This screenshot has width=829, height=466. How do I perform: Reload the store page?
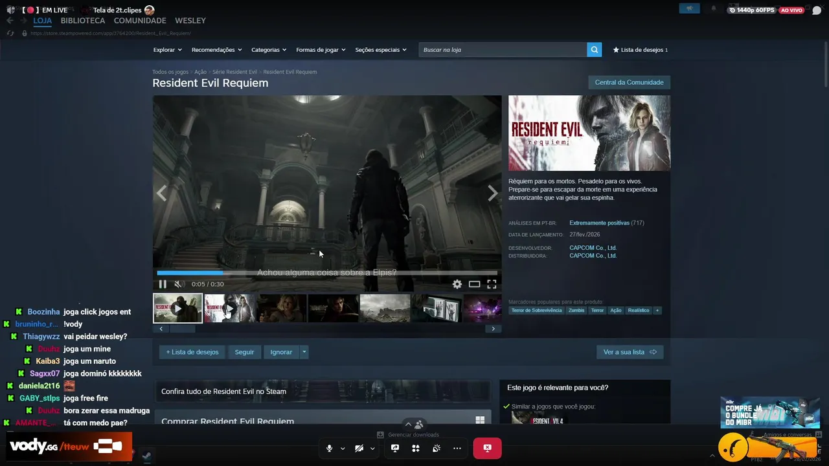coord(10,33)
